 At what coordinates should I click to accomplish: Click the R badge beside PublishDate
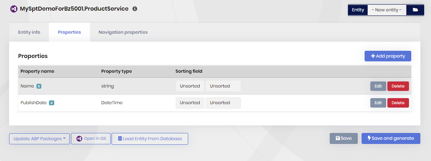[52, 103]
